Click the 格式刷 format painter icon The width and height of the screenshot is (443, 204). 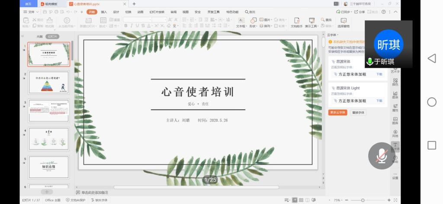coord(49,20)
